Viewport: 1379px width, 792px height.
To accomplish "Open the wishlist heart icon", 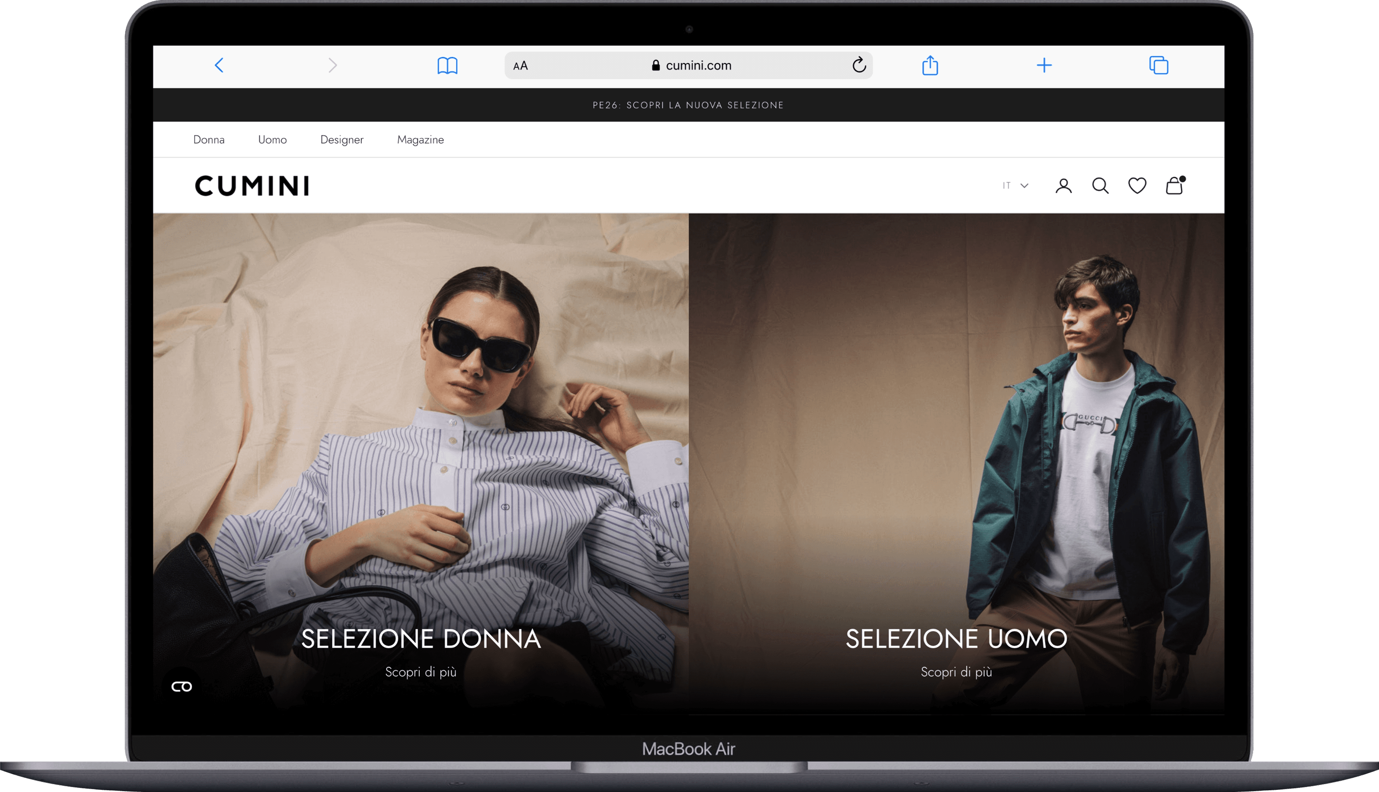I will pyautogui.click(x=1136, y=185).
